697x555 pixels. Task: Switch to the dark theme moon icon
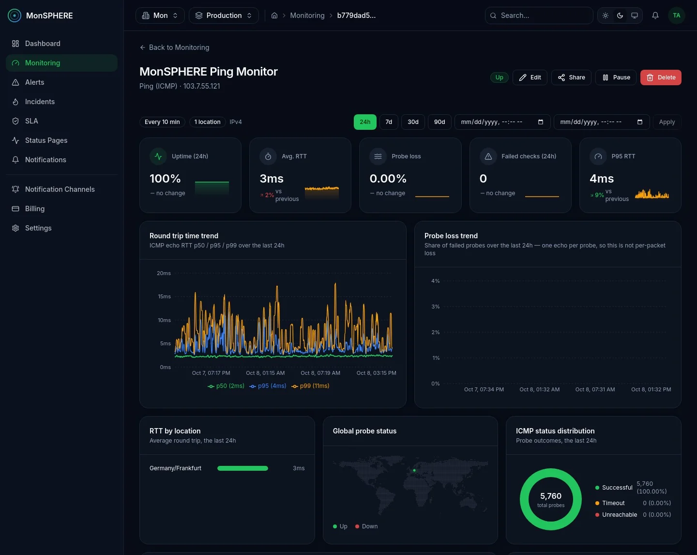click(x=620, y=15)
